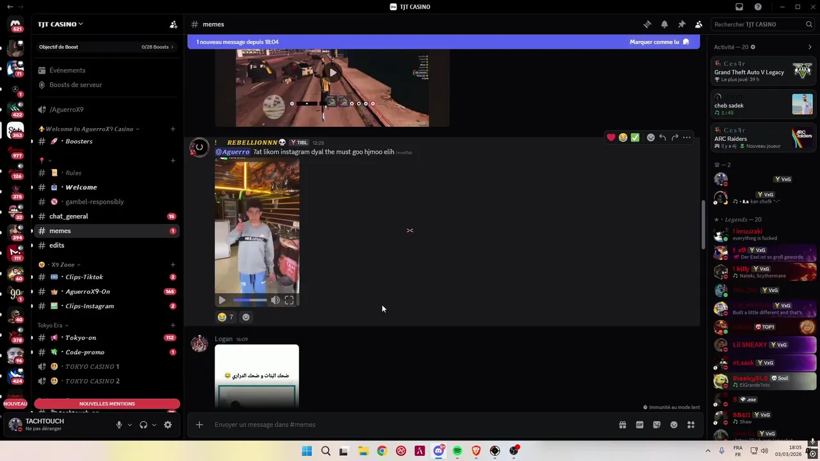The height and width of the screenshot is (461, 820).
Task: Play the top street video
Action: point(332,72)
